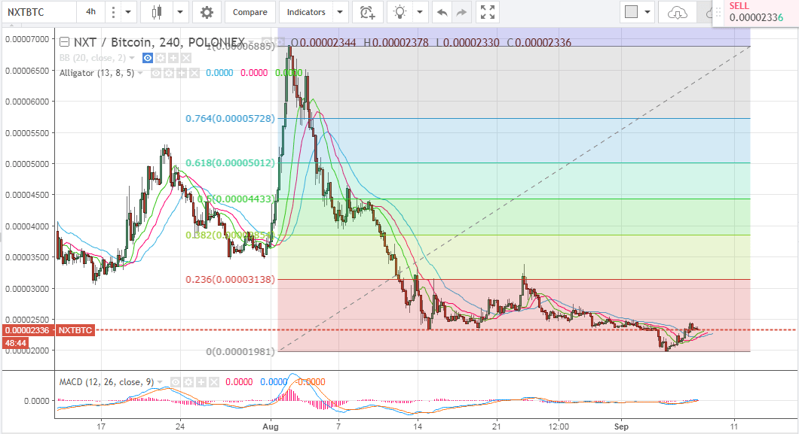Expand the chart style dropdown arrow
This screenshot has width=799, height=434.
point(180,12)
